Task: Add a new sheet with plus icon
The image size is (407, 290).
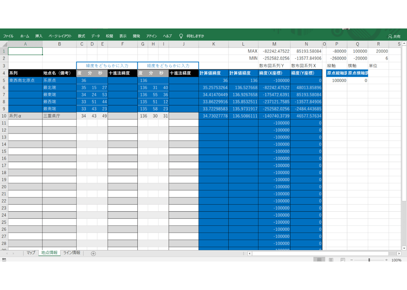Action: 93,254
